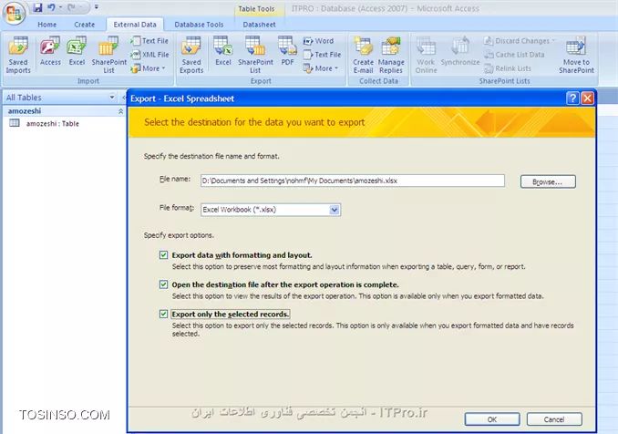Viewport: 618px width, 434px height.
Task: Undo using quick access toolbar
Action: [x=51, y=7]
